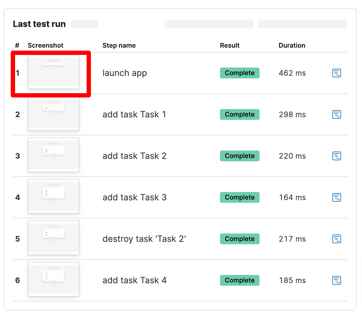Select the step 6 screenshot thumbnail
This screenshot has height=314, width=362.
point(53,280)
